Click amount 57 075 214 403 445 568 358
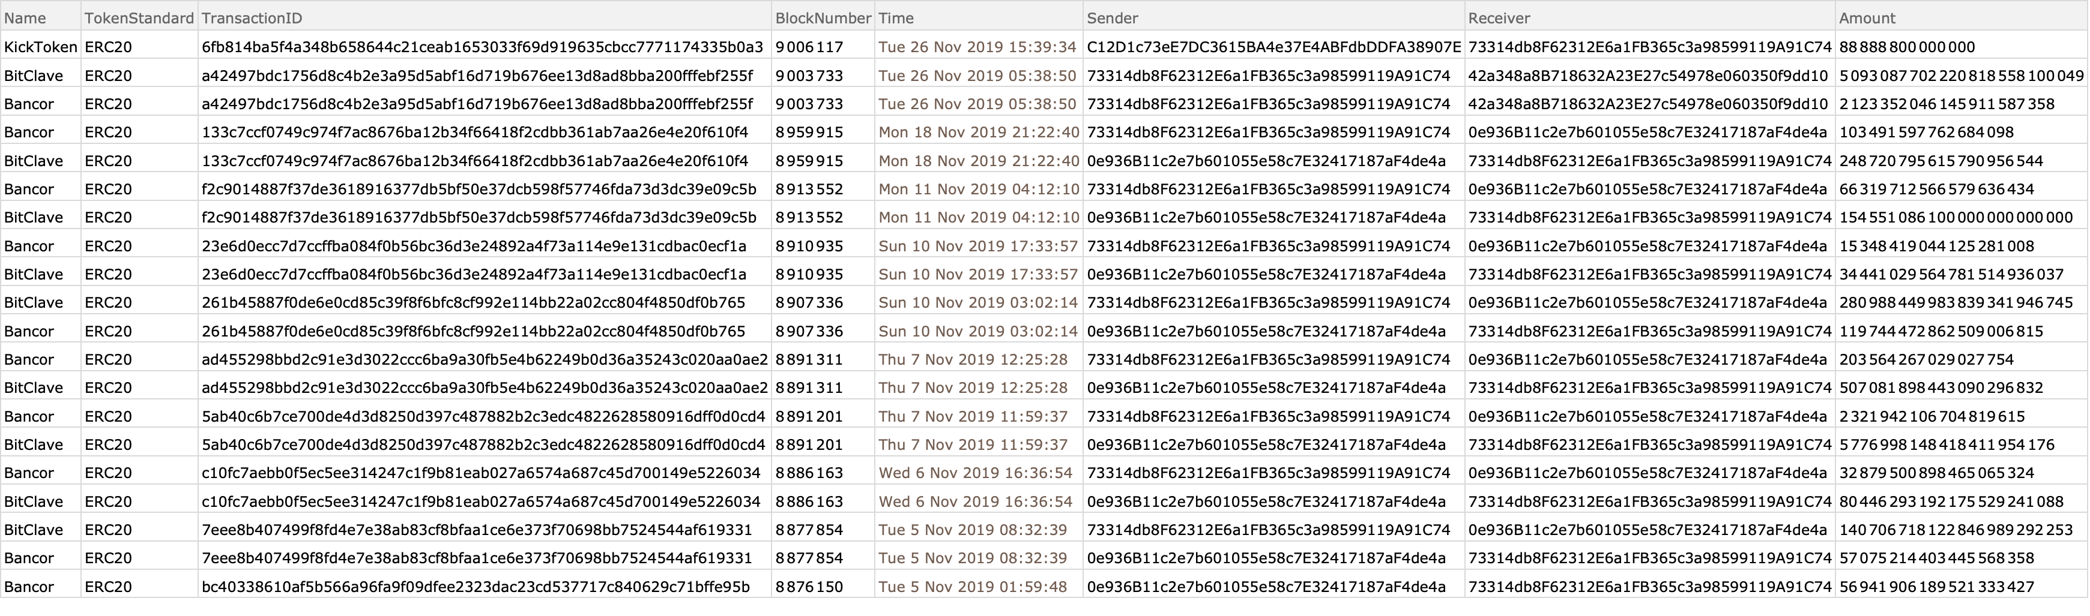 point(1937,558)
